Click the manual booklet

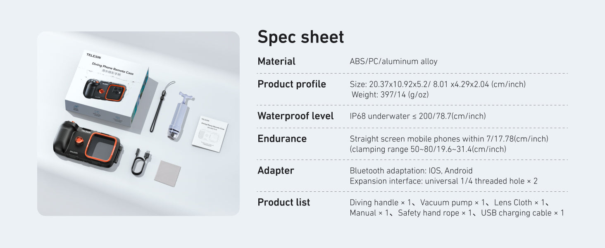[210, 133]
